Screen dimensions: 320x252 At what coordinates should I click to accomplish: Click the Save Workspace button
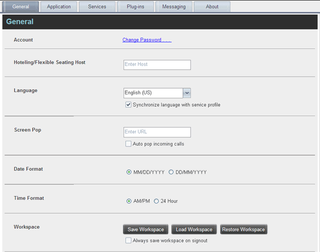pos(146,229)
